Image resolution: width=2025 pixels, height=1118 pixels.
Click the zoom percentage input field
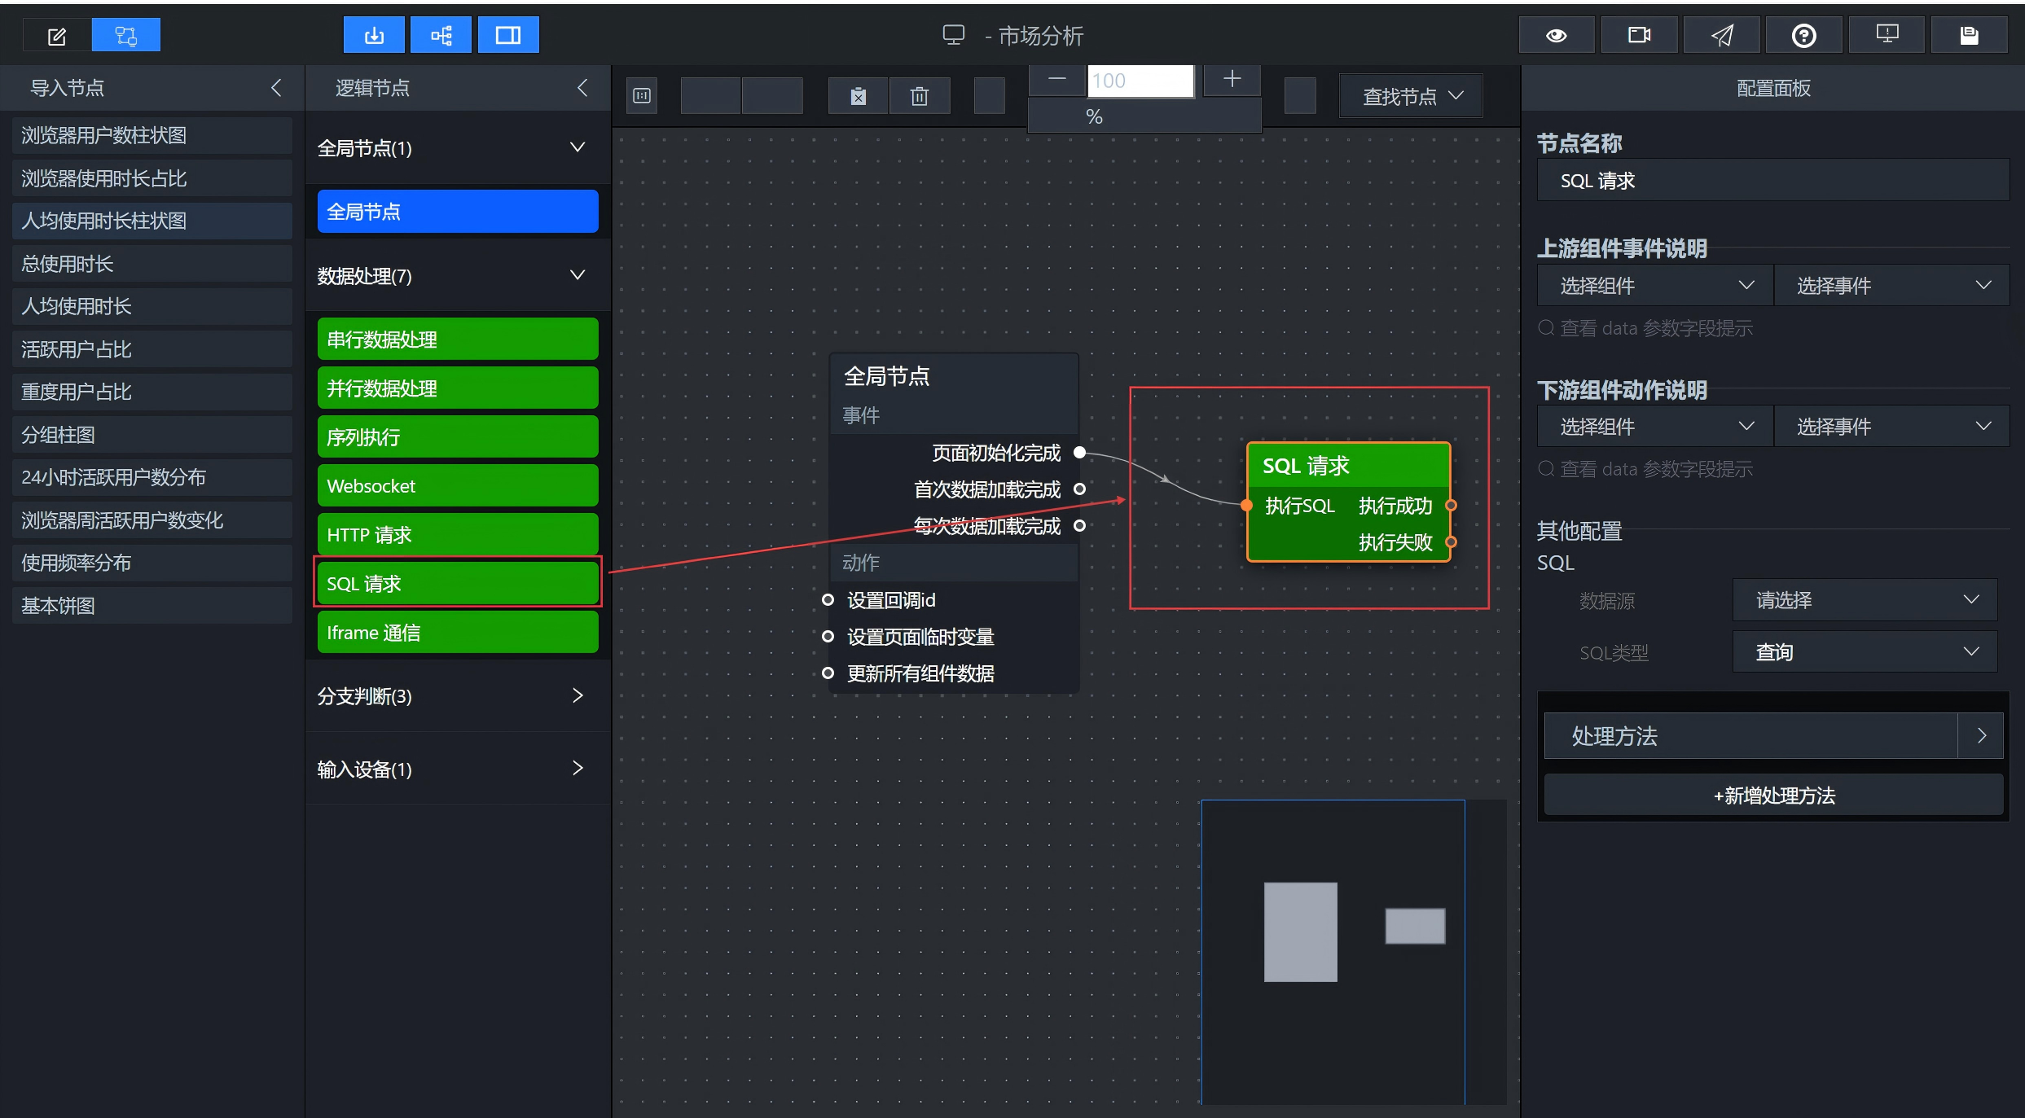1140,81
